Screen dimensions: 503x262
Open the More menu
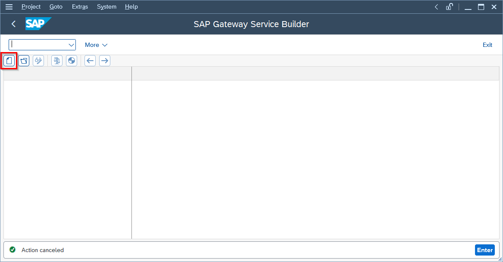pyautogui.click(x=96, y=45)
